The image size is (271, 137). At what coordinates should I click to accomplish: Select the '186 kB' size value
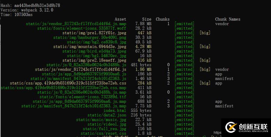coord(145,74)
